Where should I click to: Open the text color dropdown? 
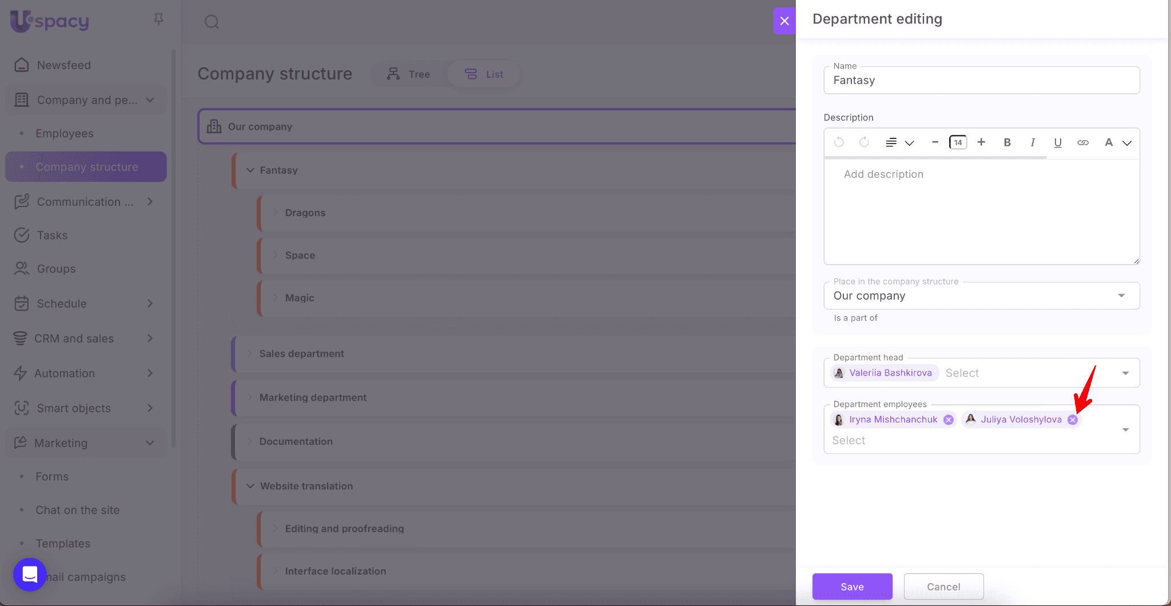(1117, 142)
